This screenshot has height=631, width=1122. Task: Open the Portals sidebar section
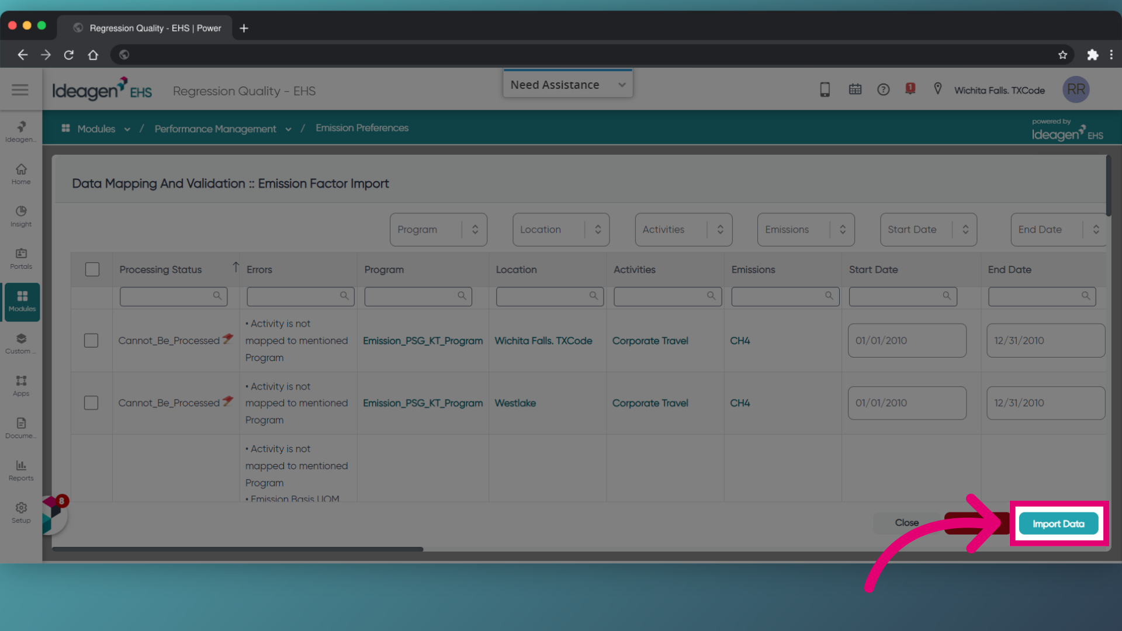(21, 259)
